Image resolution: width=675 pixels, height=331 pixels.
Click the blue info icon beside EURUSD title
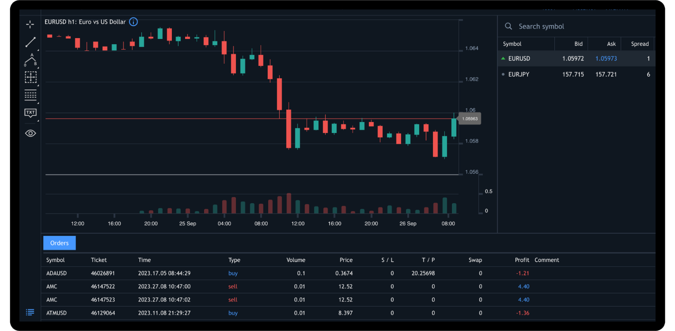point(133,22)
